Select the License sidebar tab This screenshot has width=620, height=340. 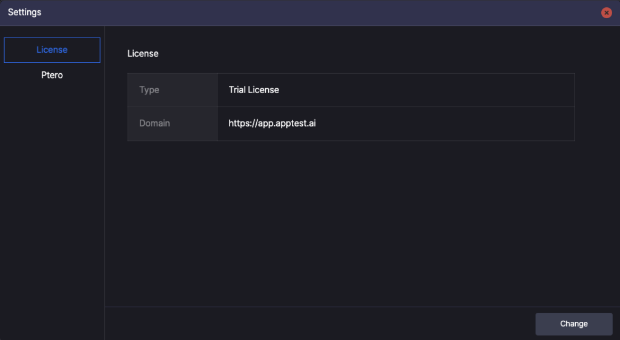[52, 50]
